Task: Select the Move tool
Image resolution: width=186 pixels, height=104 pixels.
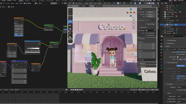Action: [x=70, y=18]
